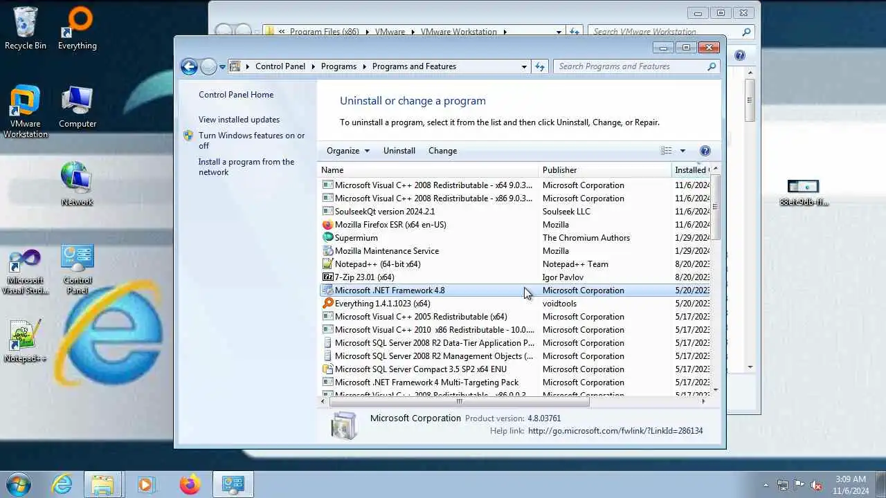Open Windows Media Player from the taskbar
Image resolution: width=886 pixels, height=498 pixels.
(x=145, y=484)
